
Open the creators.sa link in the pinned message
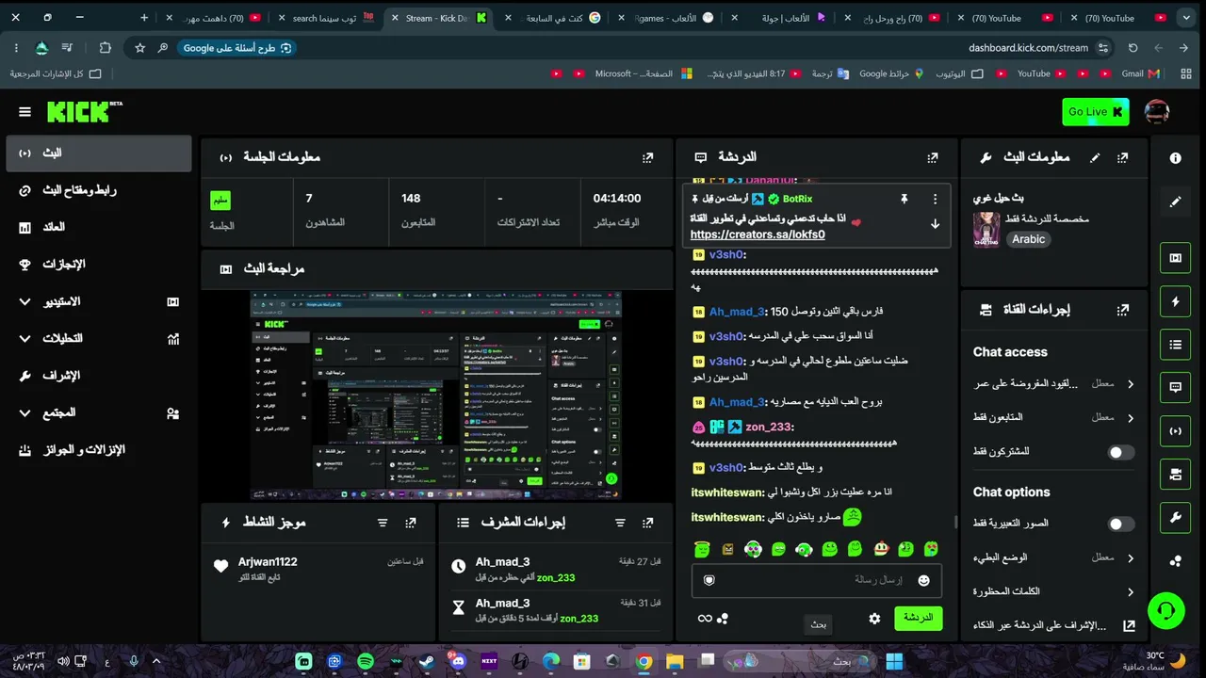(758, 234)
